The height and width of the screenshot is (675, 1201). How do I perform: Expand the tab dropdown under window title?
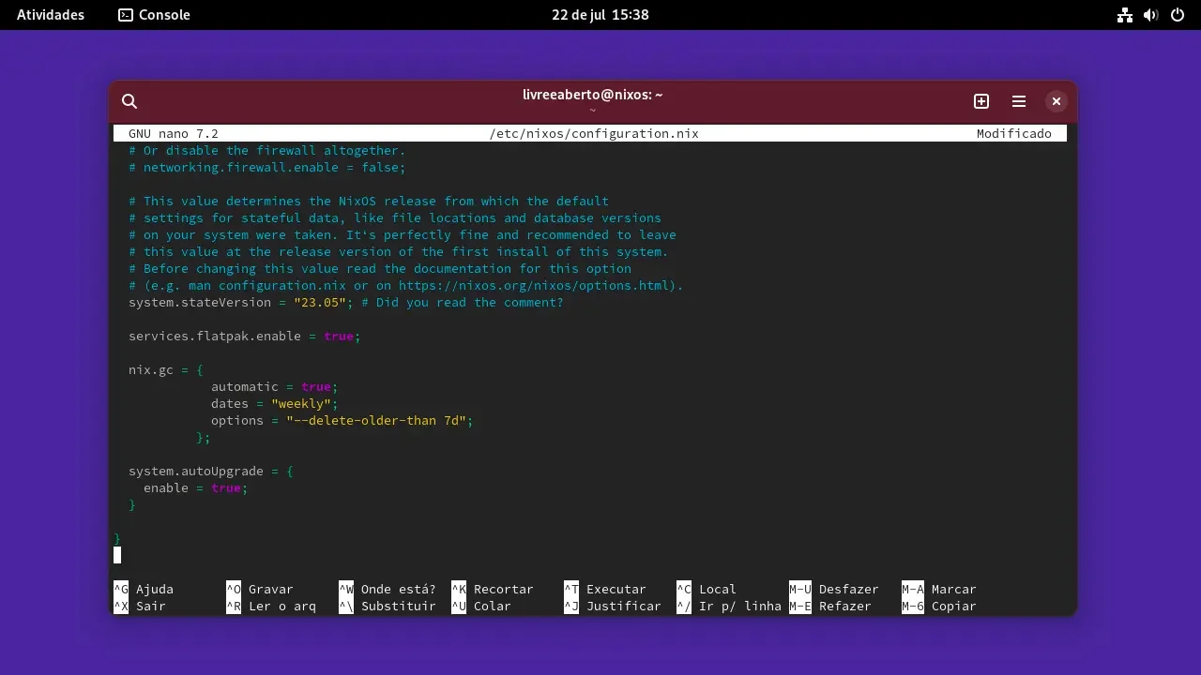[592, 111]
